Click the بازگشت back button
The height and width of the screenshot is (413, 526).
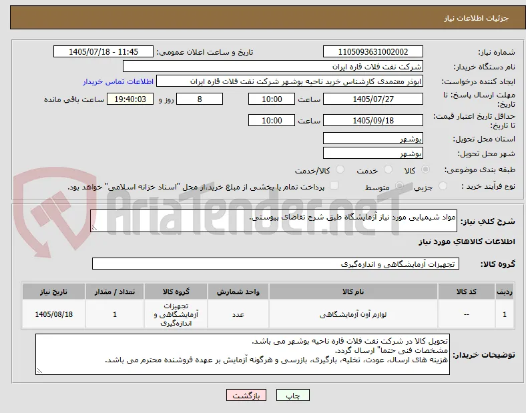pos(246,396)
